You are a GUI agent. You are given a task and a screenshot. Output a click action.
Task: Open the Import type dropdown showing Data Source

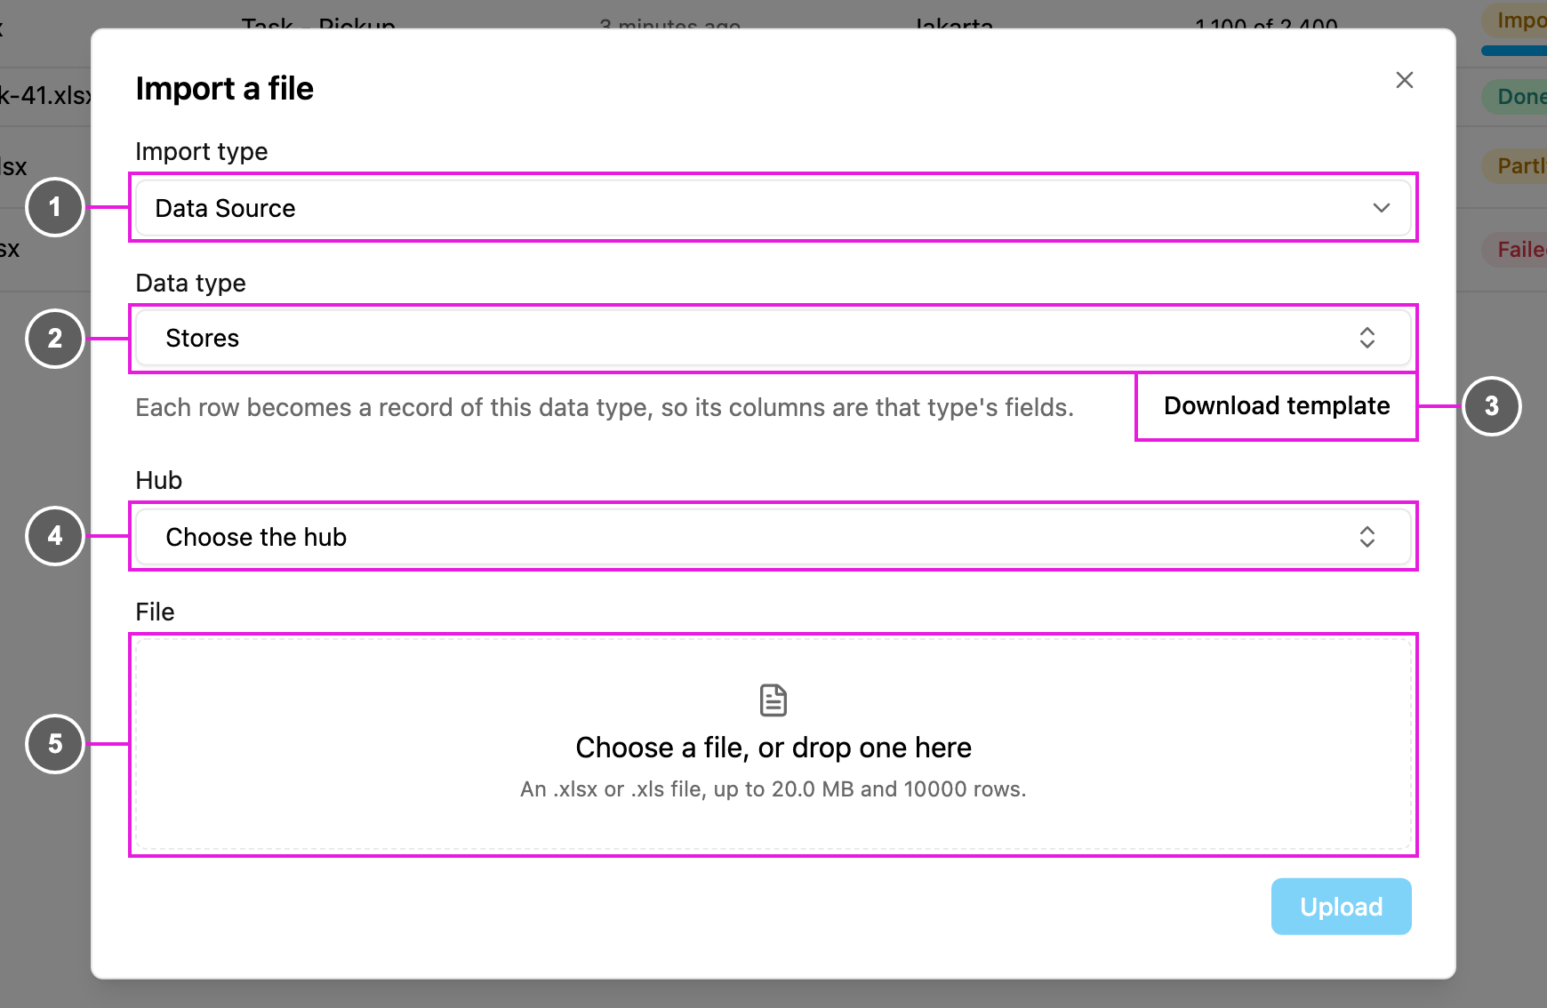coord(773,208)
